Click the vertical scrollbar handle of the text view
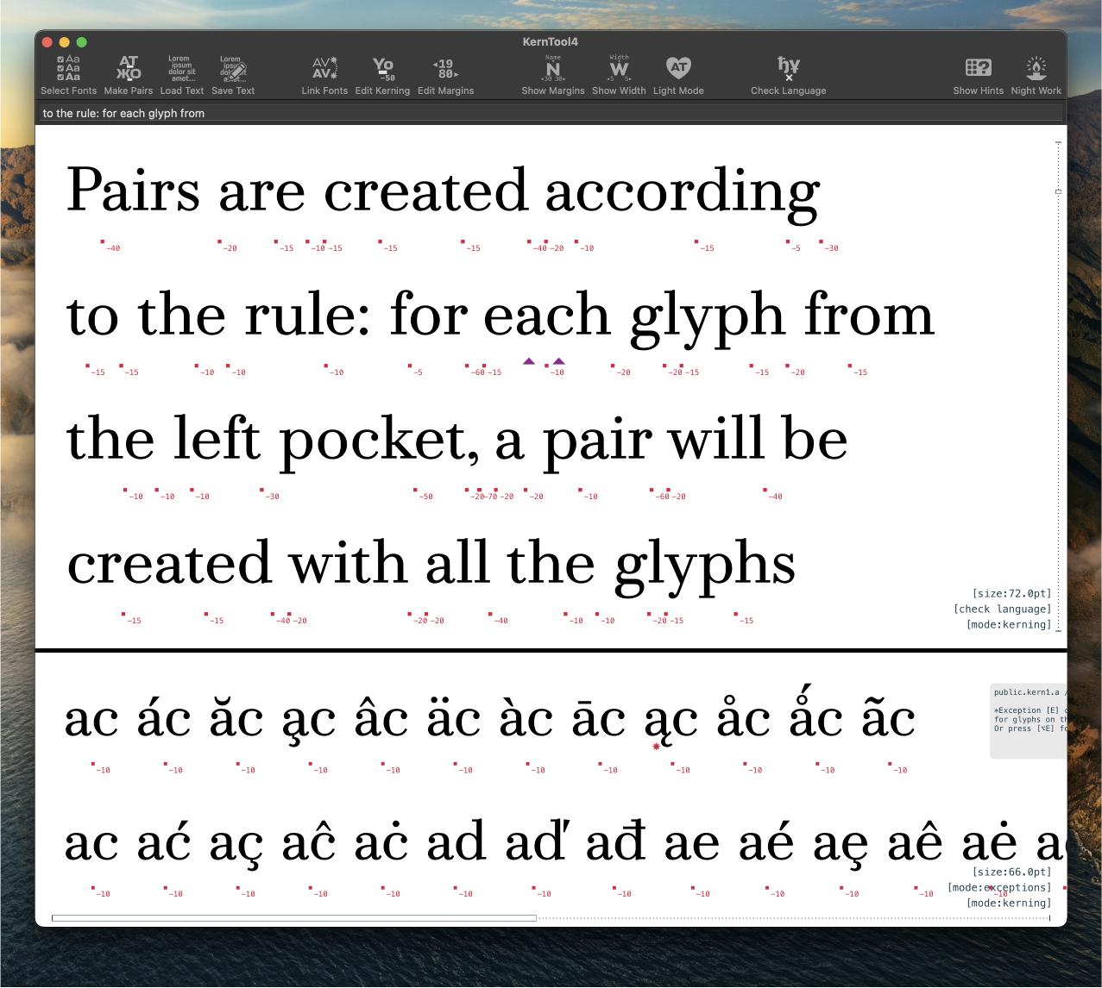This screenshot has height=988, width=1102. click(x=1059, y=191)
